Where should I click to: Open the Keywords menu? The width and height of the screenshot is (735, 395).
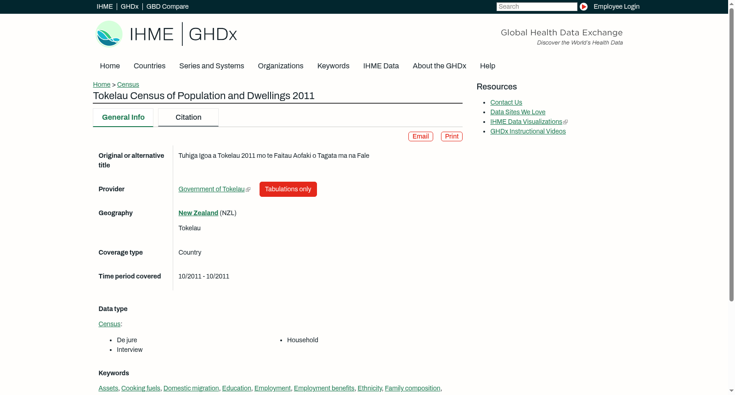pos(334,66)
